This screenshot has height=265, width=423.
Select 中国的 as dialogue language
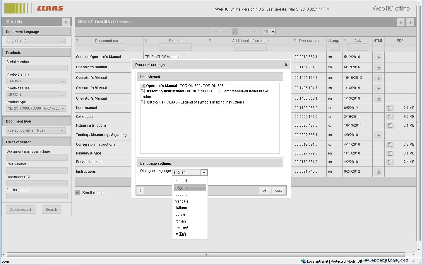click(190, 234)
